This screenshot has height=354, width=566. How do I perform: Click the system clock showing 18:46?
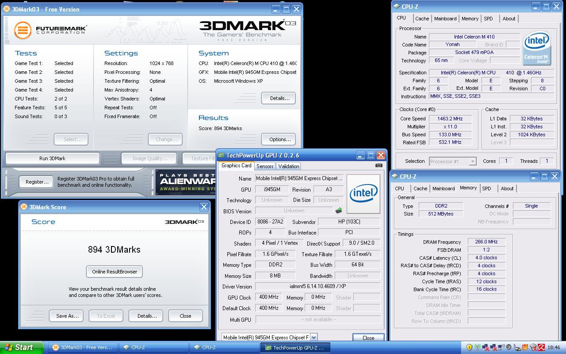[x=554, y=347]
